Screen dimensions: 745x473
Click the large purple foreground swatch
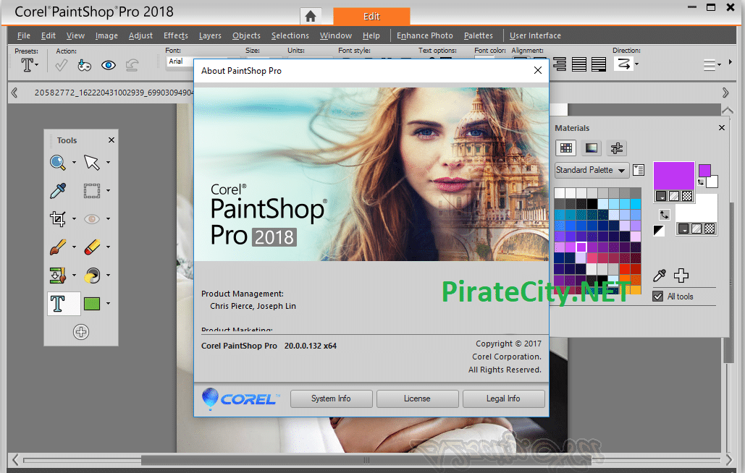pos(674,176)
